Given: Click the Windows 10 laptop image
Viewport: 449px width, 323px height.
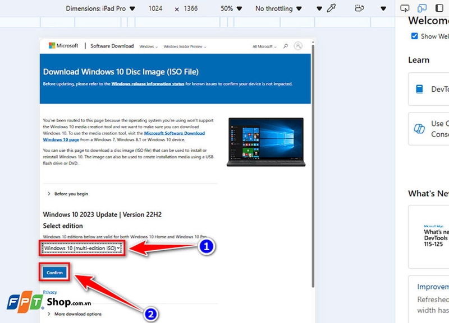Looking at the screenshot, I should [x=266, y=142].
